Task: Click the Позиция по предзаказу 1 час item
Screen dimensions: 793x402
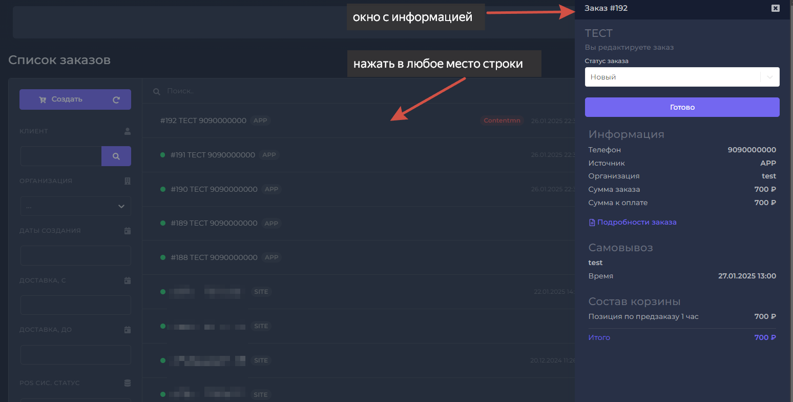Action: pyautogui.click(x=643, y=316)
